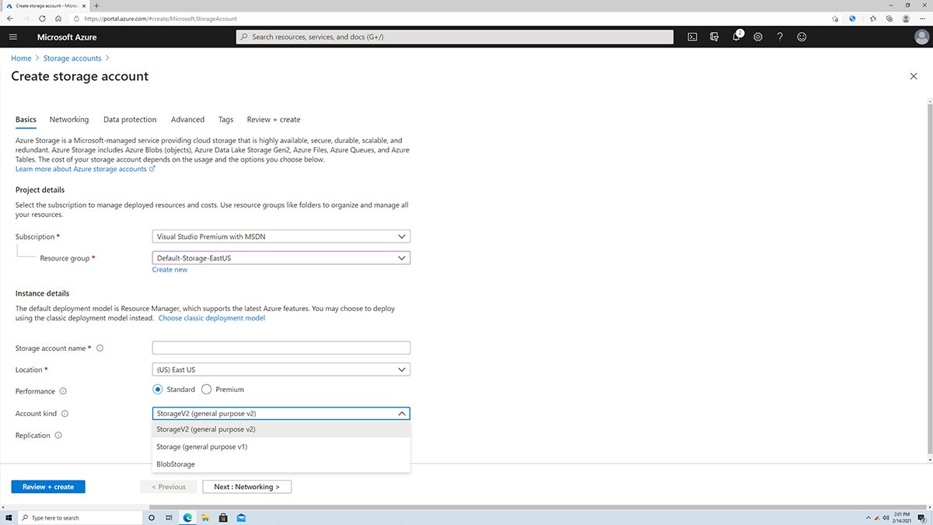Click the Review + create button

[47, 486]
